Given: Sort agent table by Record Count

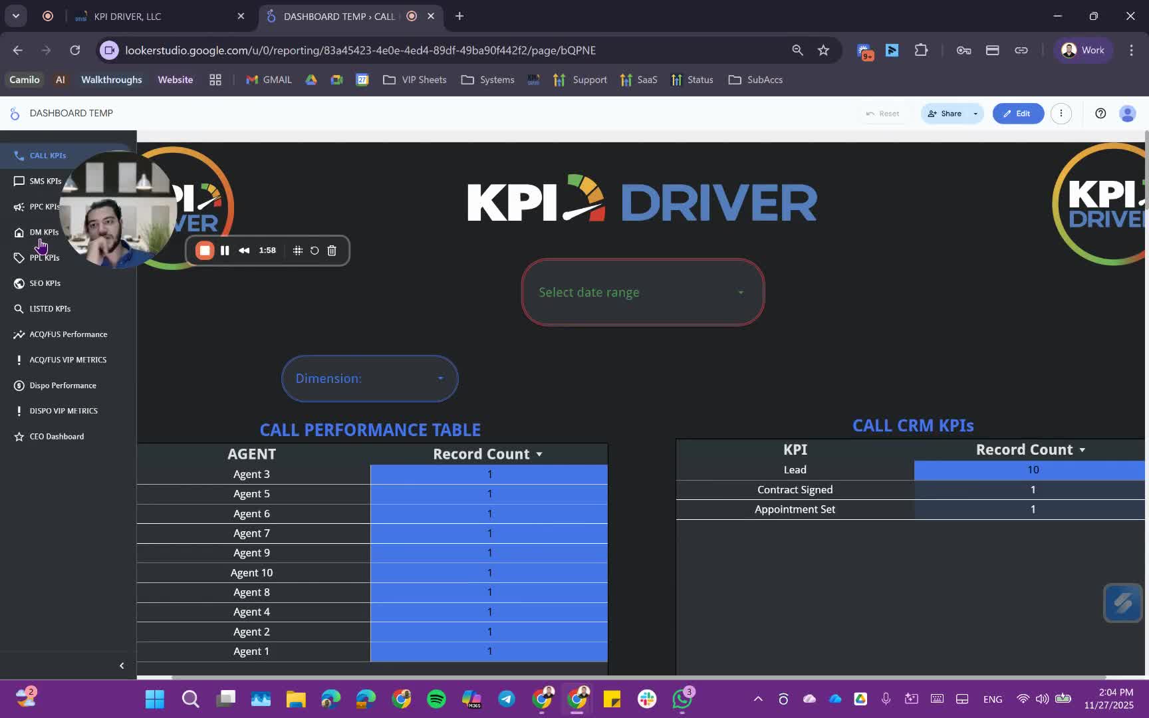Looking at the screenshot, I should 489,454.
